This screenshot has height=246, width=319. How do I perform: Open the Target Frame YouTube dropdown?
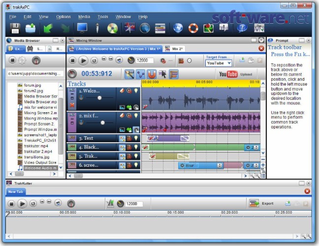pyautogui.click(x=219, y=63)
